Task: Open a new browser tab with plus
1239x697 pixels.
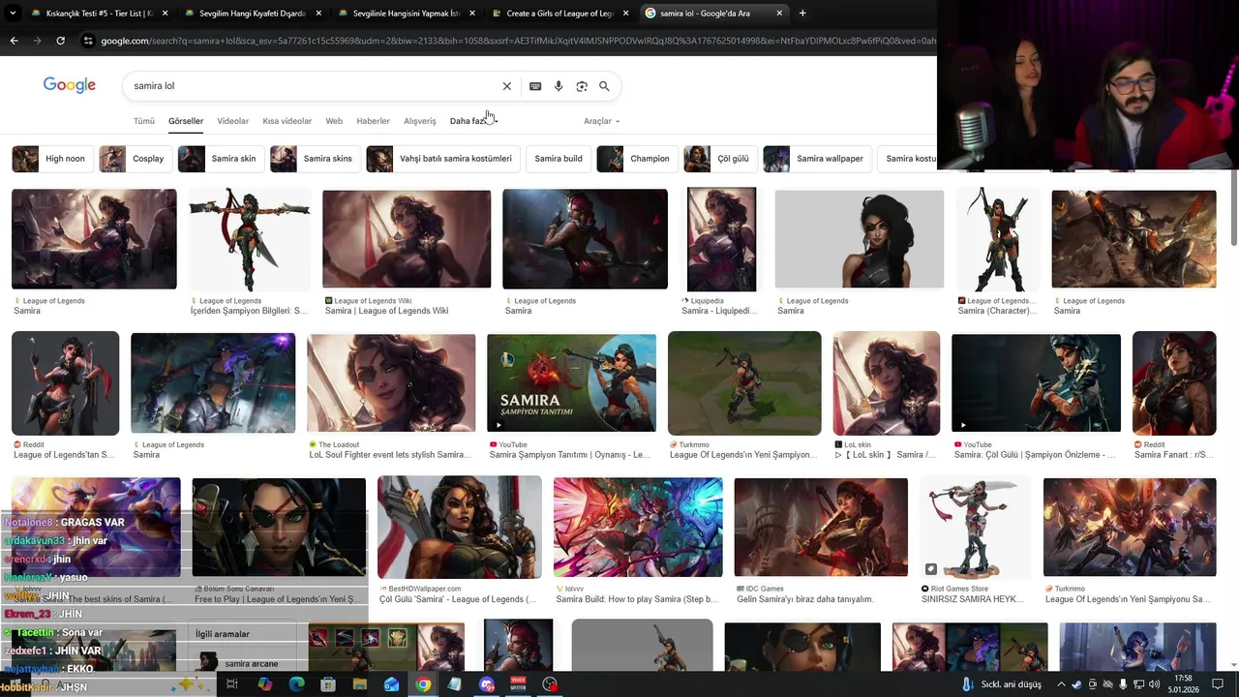Action: coord(802,14)
